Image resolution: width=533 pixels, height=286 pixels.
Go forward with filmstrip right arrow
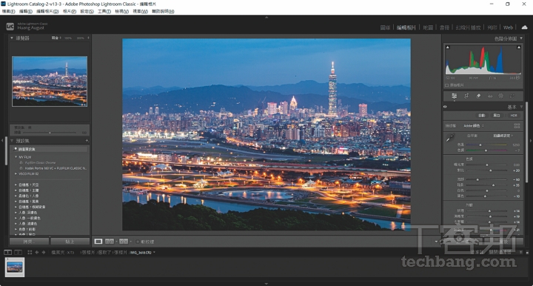(x=44, y=253)
